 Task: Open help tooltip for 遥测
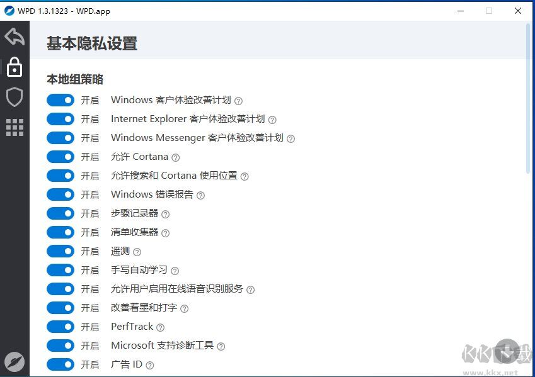tap(137, 252)
